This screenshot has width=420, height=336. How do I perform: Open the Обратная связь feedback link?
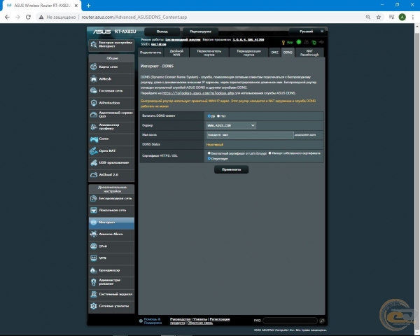[200, 323]
